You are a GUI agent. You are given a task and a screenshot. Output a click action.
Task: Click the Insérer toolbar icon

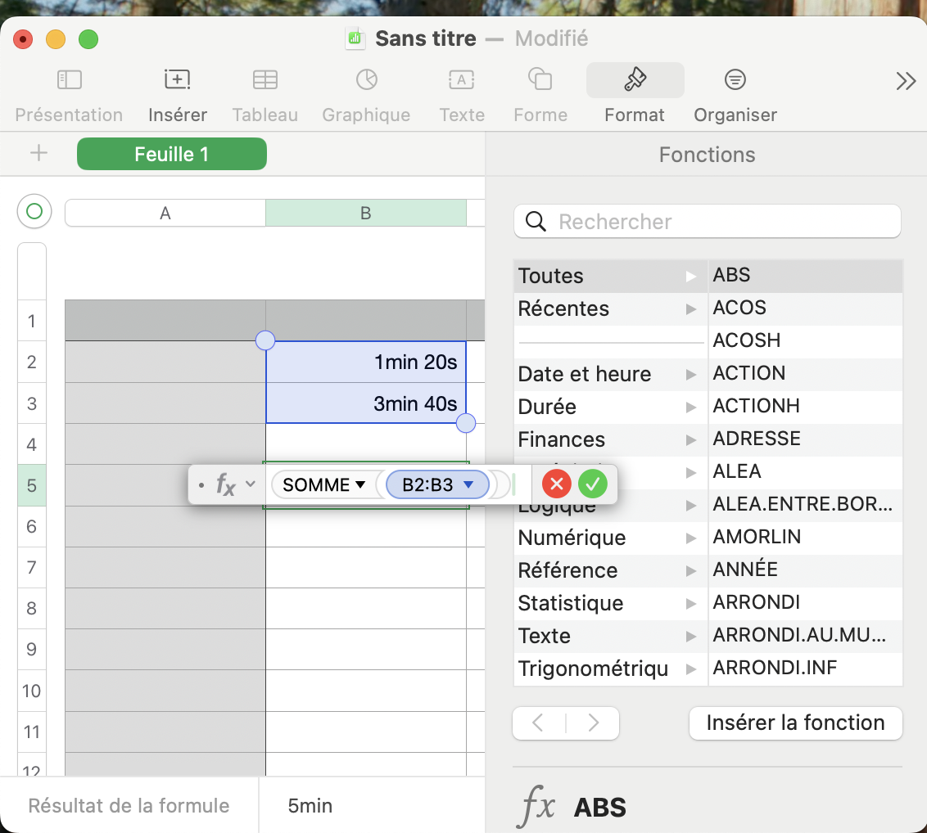(177, 80)
